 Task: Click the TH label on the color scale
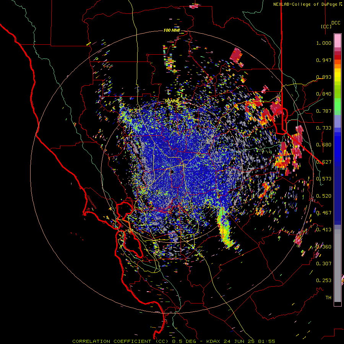click(x=328, y=298)
